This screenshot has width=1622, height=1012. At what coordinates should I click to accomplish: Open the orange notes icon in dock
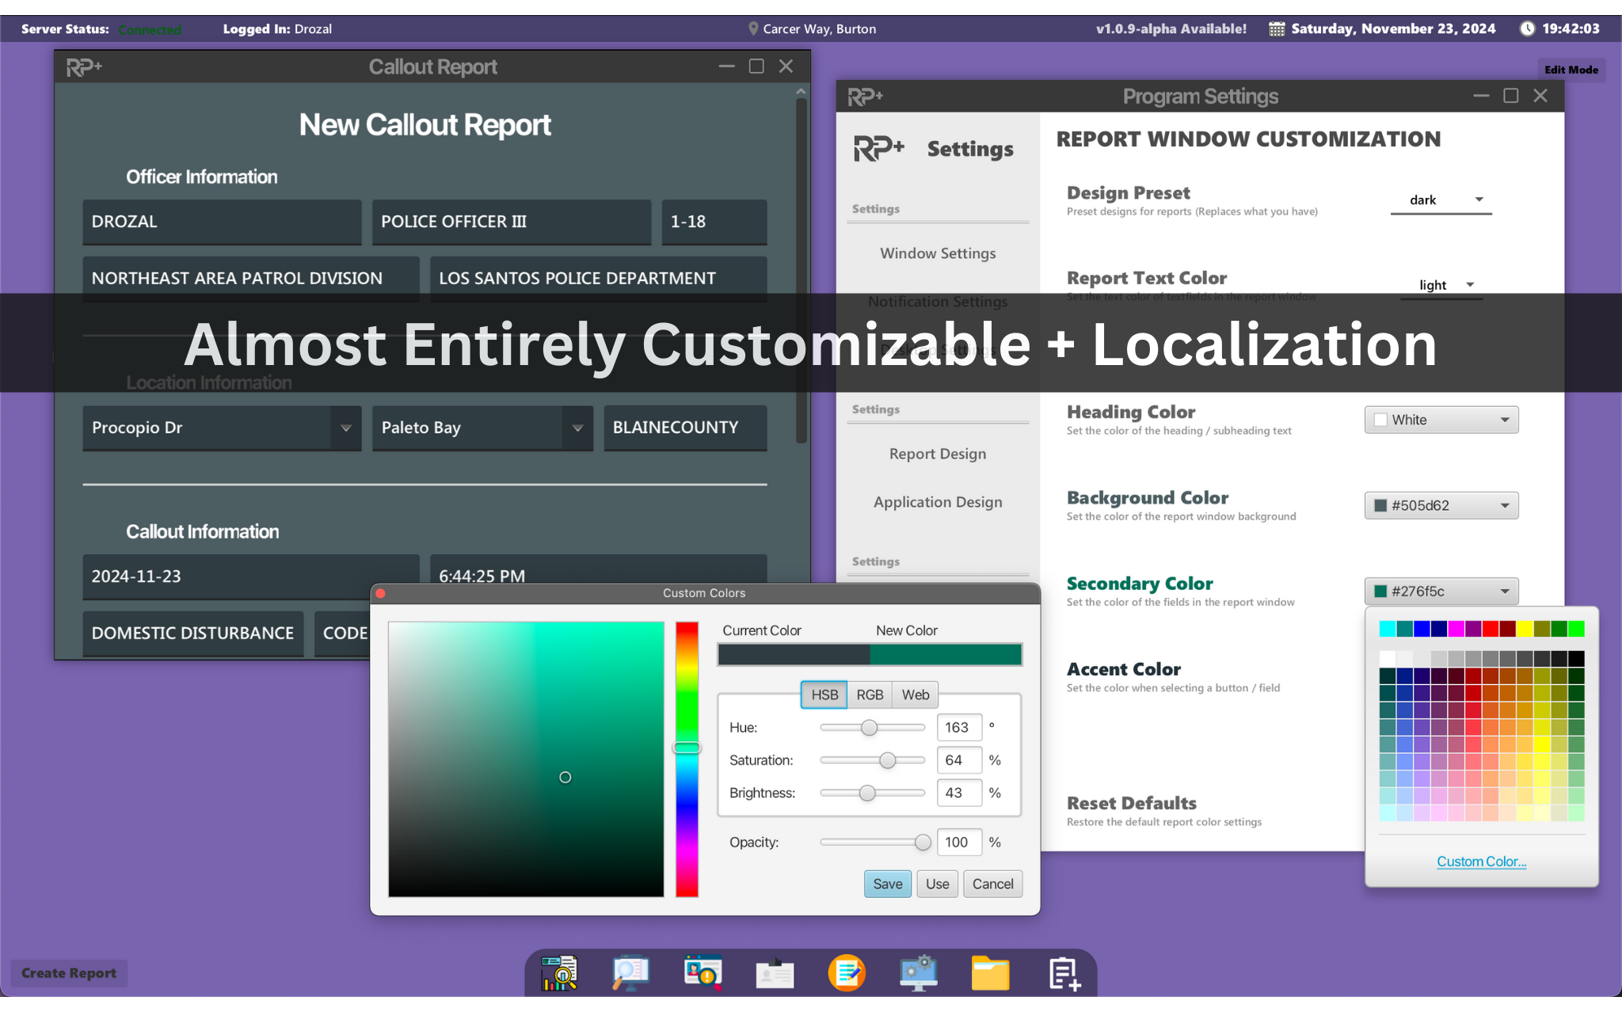[847, 973]
